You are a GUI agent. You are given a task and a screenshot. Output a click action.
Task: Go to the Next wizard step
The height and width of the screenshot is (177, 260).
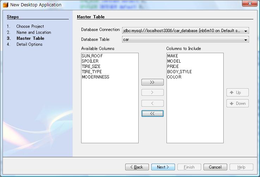tap(163, 167)
